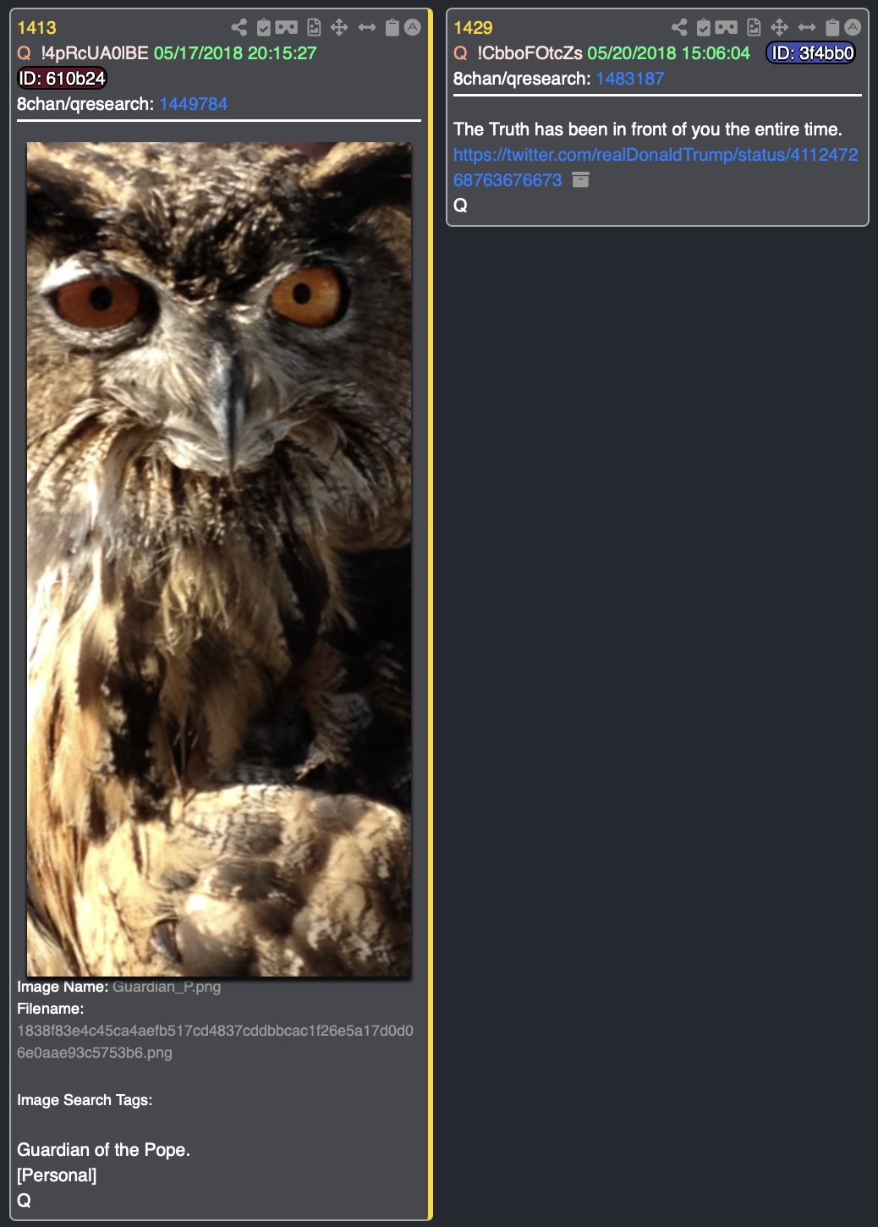Viewport: 878px width, 1227px height.
Task: Click post number 1413
Action: click(36, 28)
